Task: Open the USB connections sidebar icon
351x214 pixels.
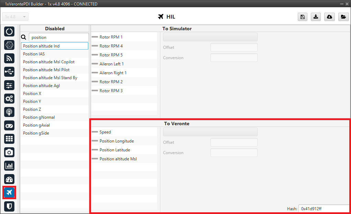Action: click(9, 72)
